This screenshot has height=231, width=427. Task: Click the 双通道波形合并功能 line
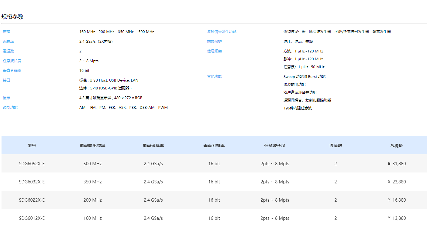pyautogui.click(x=300, y=92)
